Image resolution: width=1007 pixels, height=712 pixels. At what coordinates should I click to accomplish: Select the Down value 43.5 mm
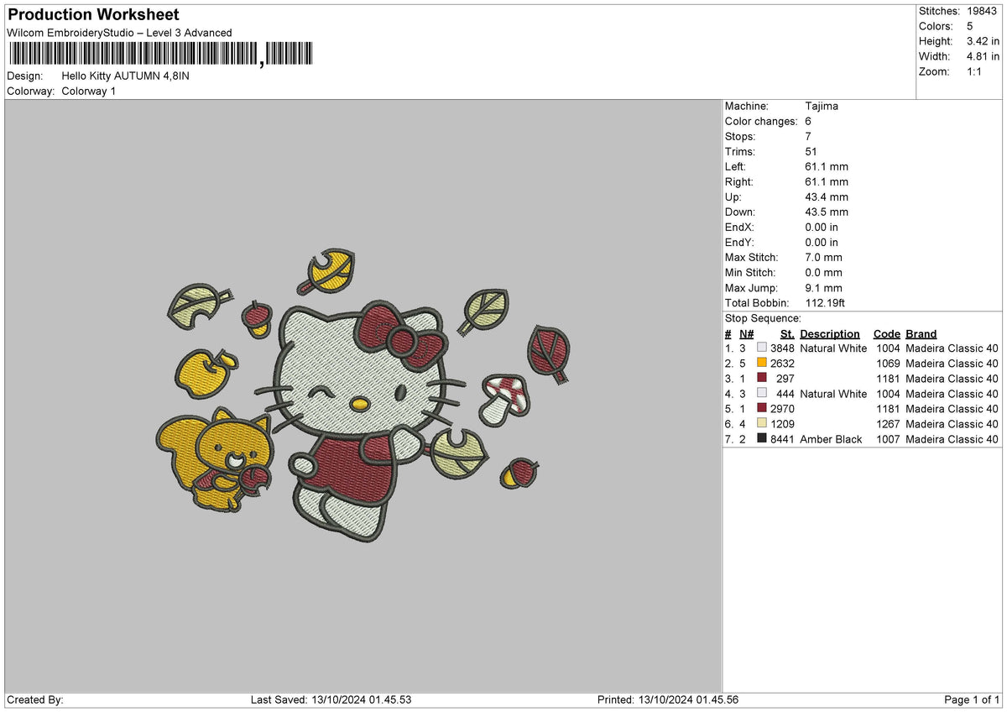pos(827,212)
